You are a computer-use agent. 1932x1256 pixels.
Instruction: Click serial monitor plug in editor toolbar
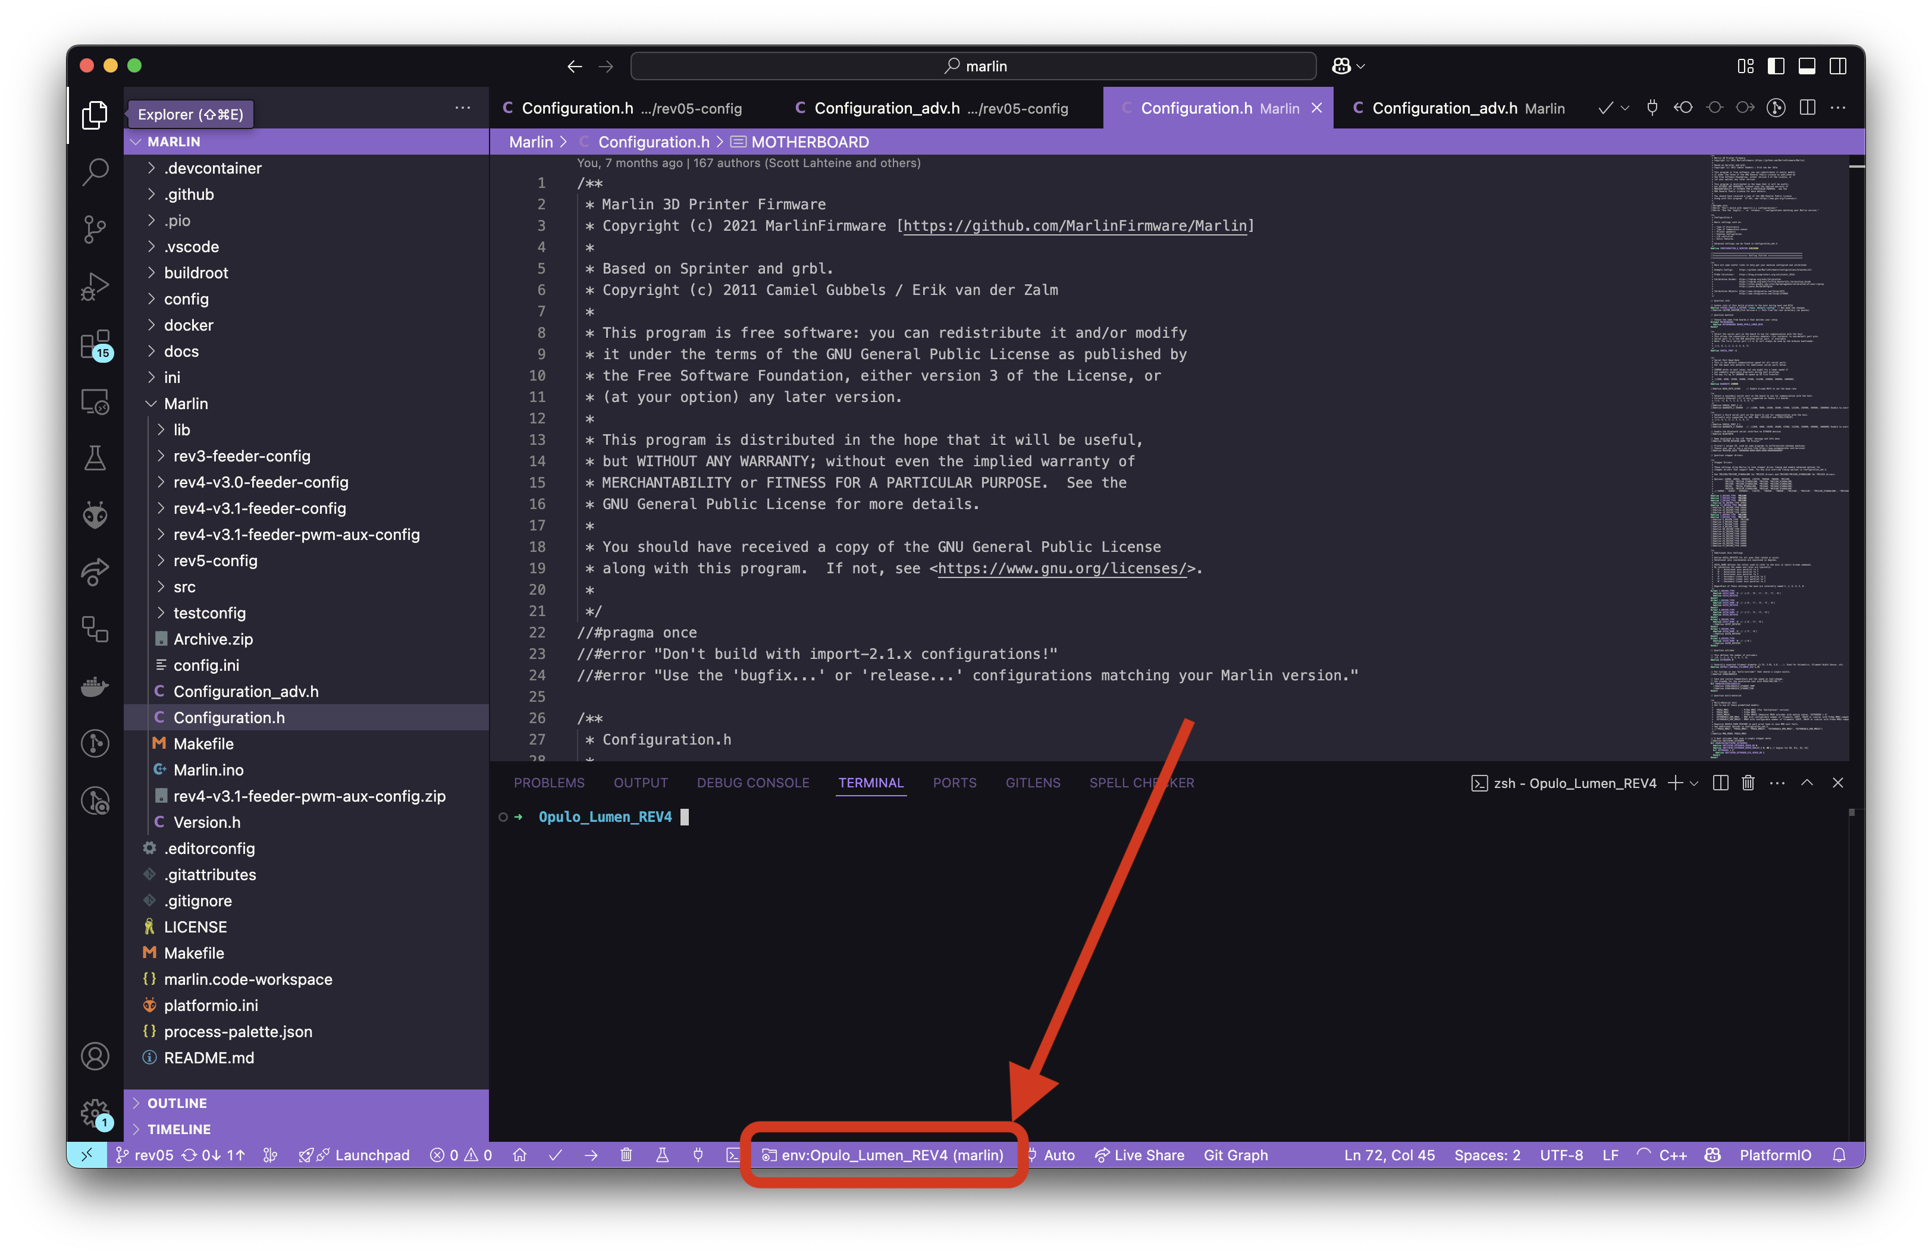tap(1652, 107)
